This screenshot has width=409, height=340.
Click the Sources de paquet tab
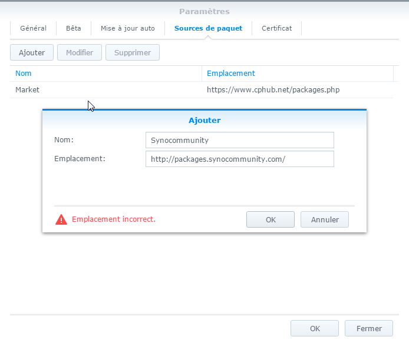click(208, 28)
